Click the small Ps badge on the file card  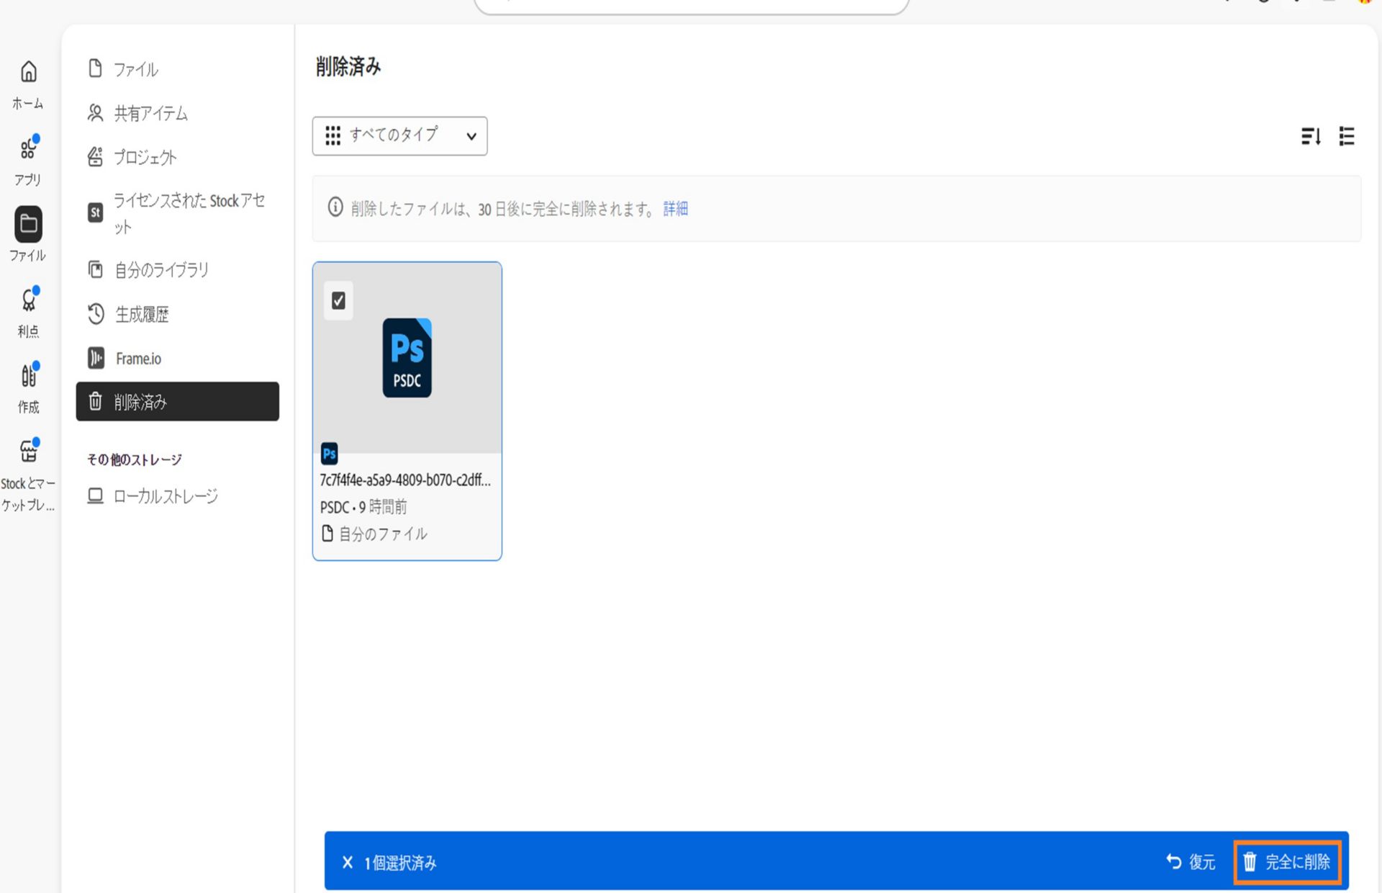tap(329, 454)
